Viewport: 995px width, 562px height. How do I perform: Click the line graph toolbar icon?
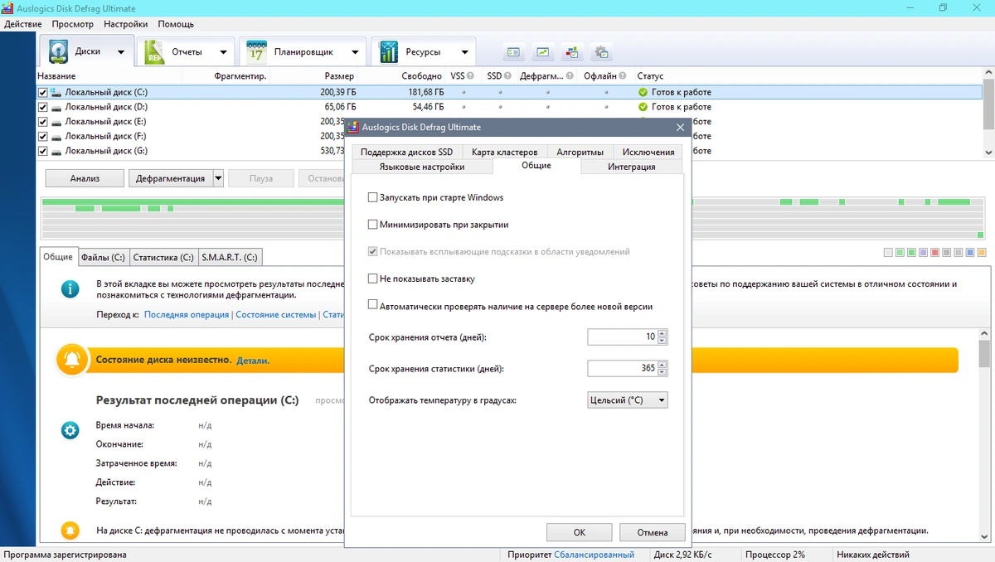tap(542, 52)
